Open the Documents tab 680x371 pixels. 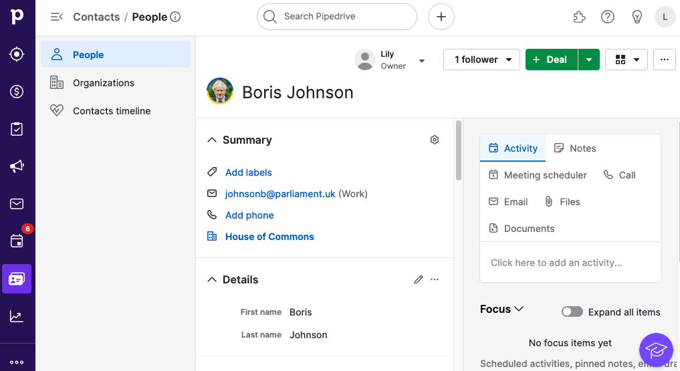tap(522, 229)
